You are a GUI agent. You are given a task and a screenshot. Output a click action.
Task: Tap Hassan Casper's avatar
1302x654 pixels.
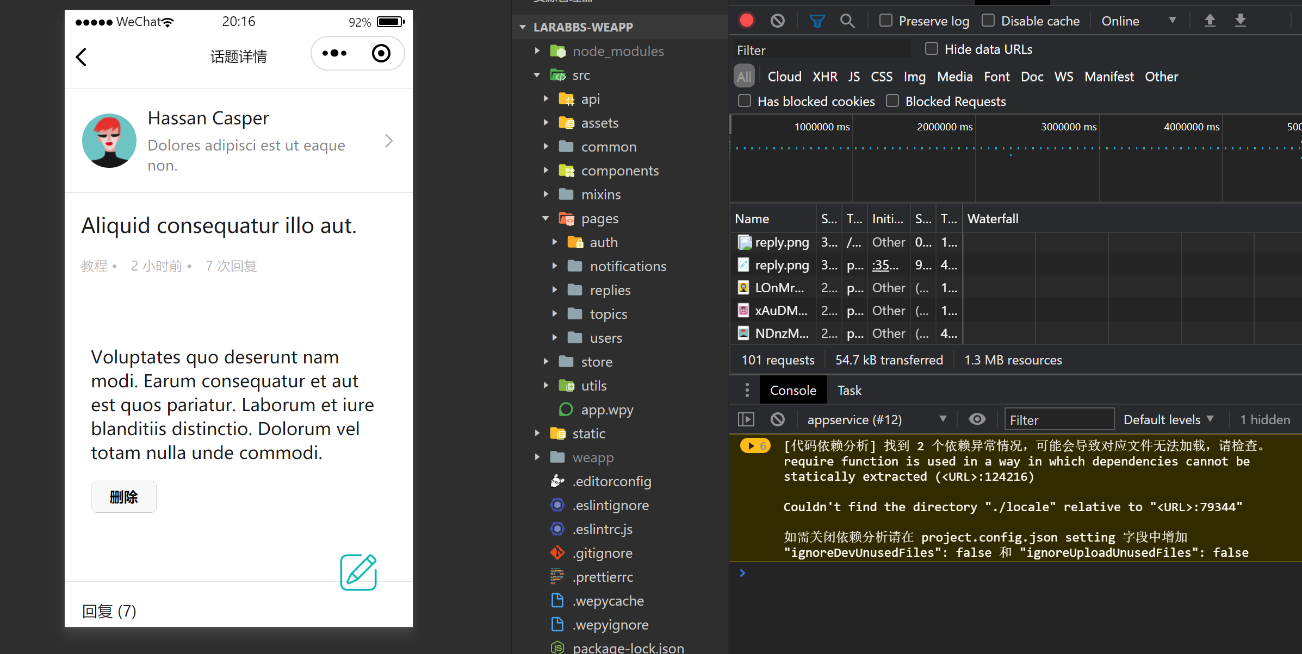pos(109,141)
